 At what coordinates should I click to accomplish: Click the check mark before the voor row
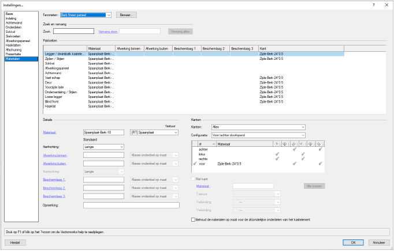(x=195, y=164)
